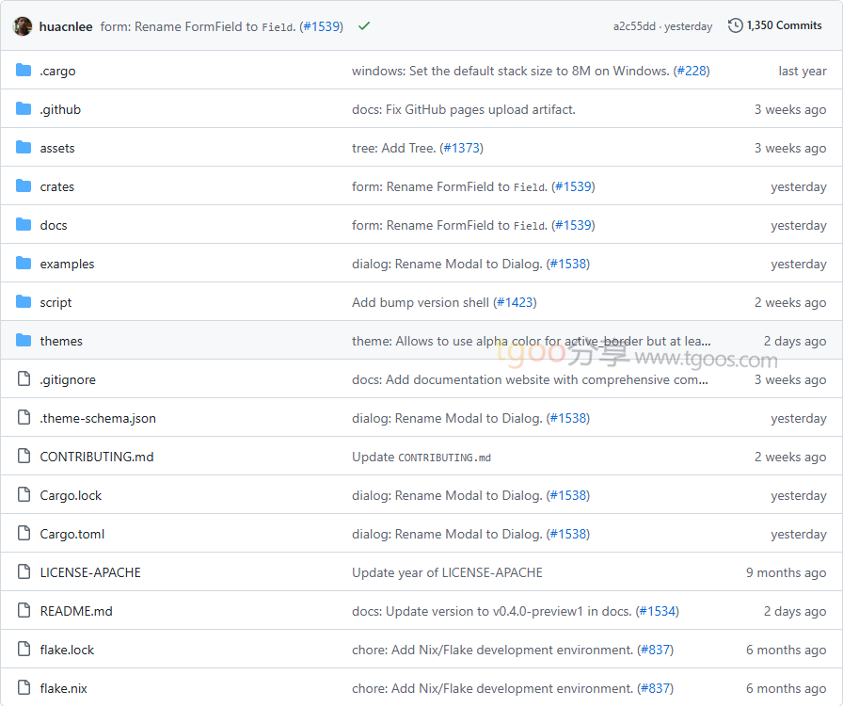The width and height of the screenshot is (843, 707).
Task: Click huacnlee's profile avatar
Action: coord(23,26)
